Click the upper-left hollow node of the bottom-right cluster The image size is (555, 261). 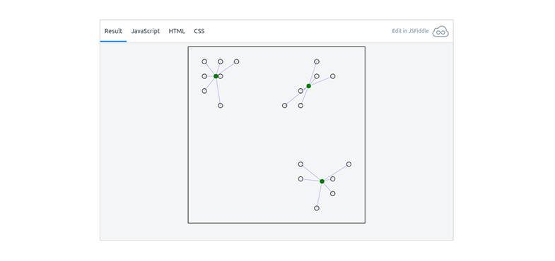300,164
